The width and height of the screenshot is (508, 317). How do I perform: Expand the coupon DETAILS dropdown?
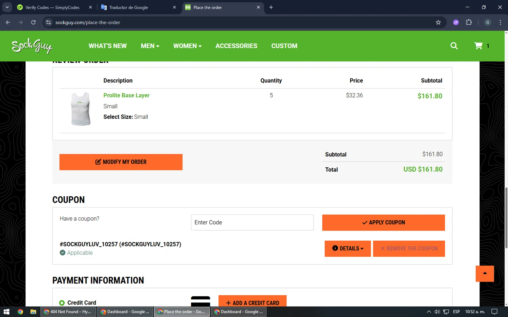[x=348, y=248]
